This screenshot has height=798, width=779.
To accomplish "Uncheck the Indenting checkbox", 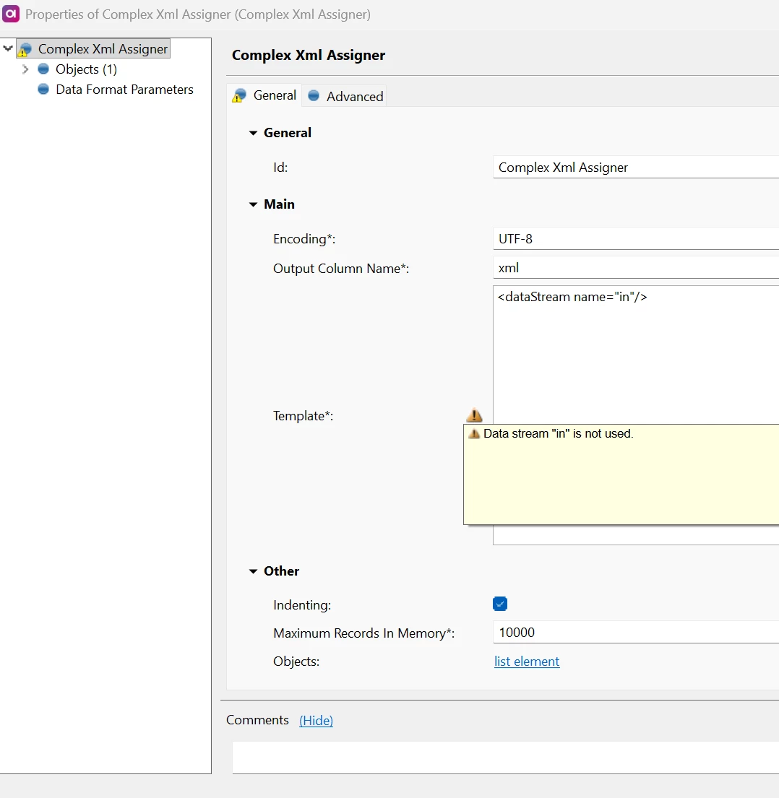I will click(x=500, y=604).
